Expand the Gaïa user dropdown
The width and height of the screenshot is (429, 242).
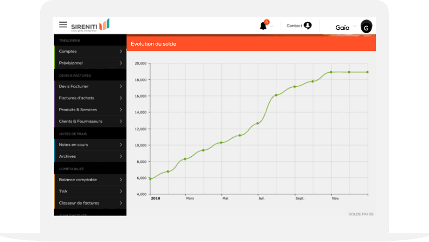(x=355, y=26)
